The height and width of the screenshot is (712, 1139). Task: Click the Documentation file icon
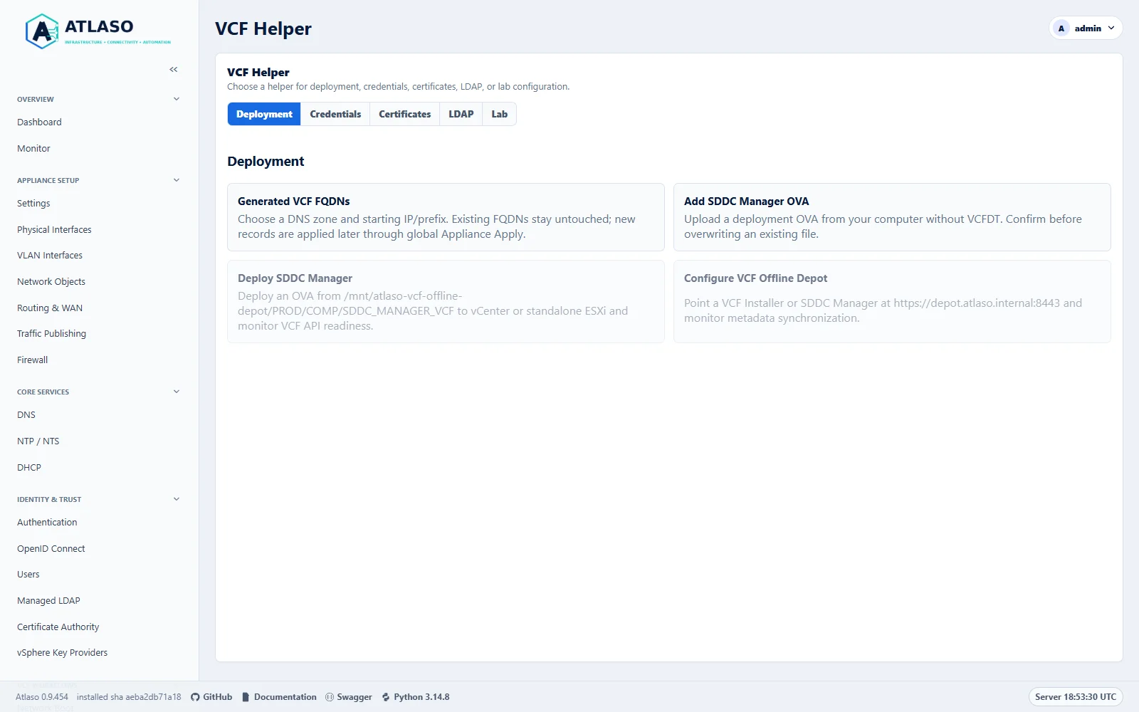pos(246,697)
